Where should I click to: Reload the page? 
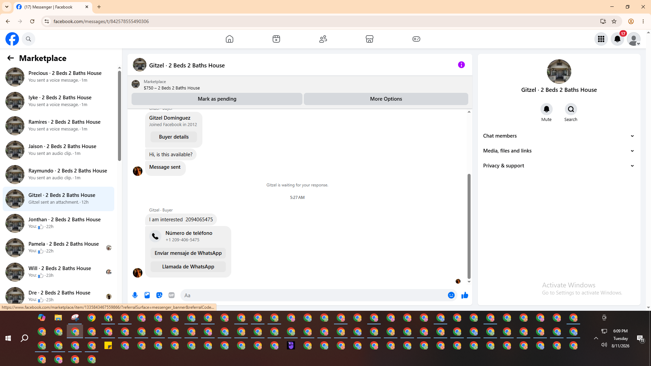pos(32,21)
